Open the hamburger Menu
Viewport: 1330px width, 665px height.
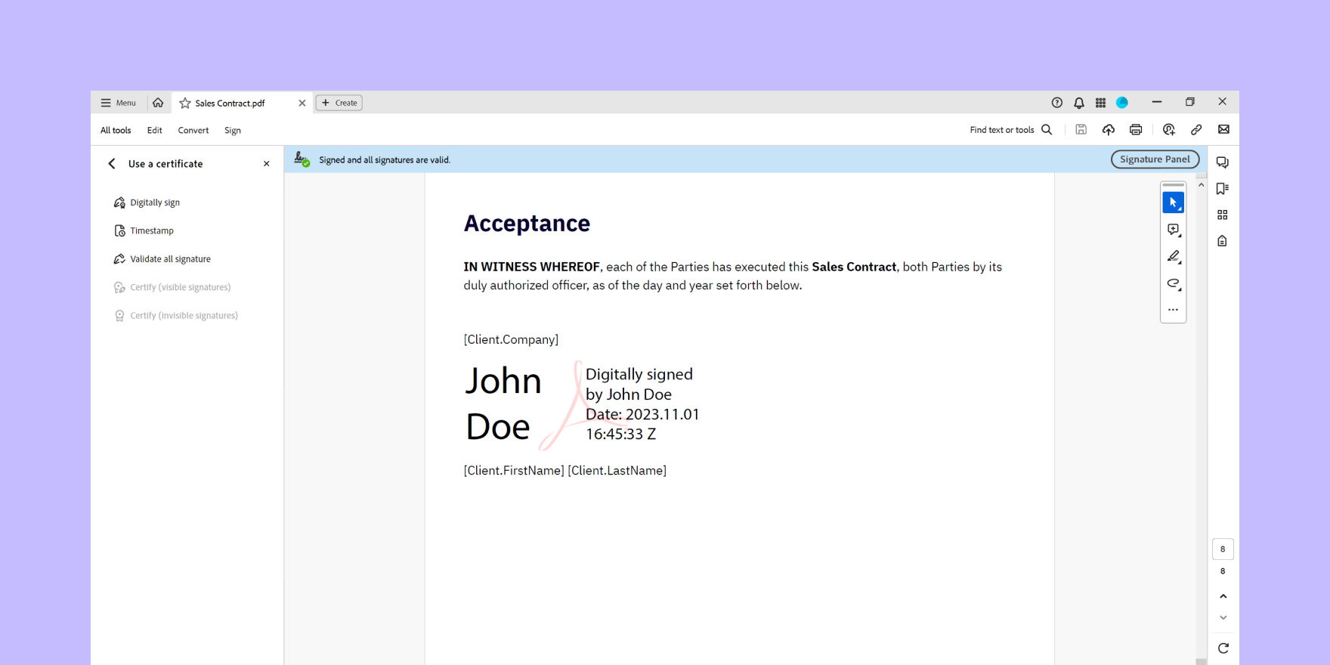119,103
